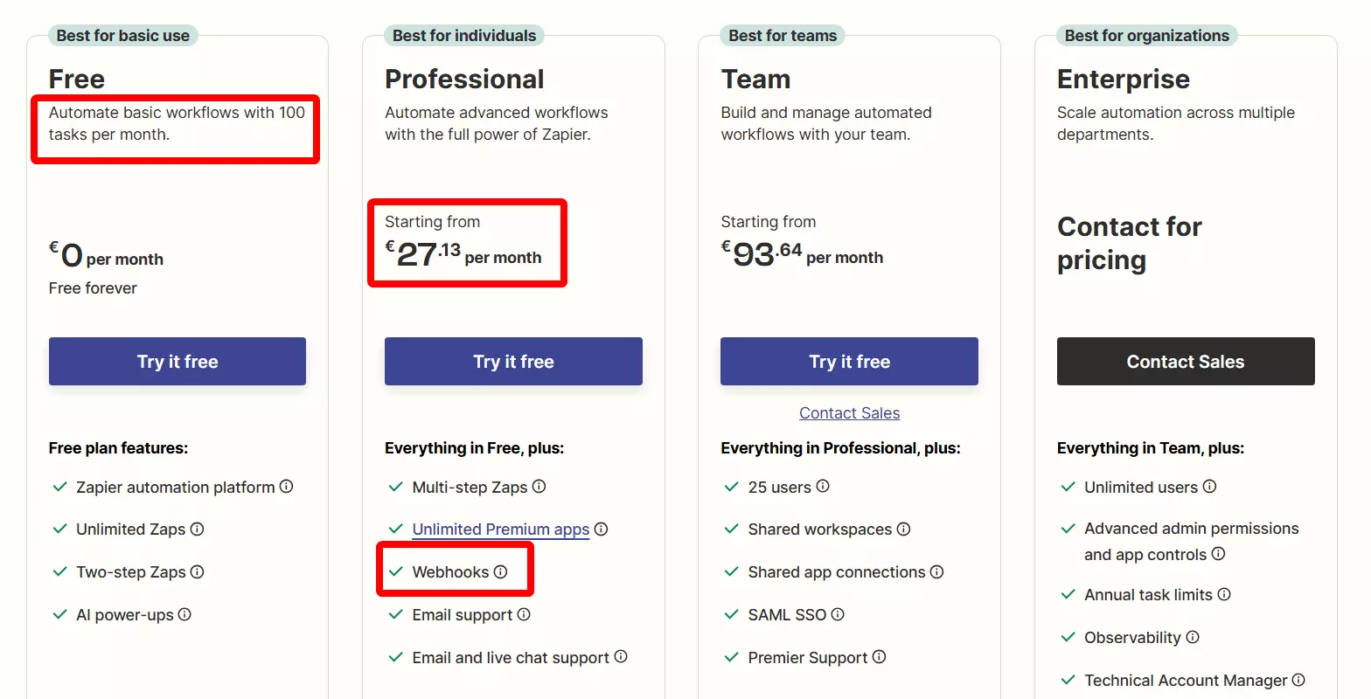Click info icon next to Unlimited users
The height and width of the screenshot is (699, 1371).
tap(1209, 487)
